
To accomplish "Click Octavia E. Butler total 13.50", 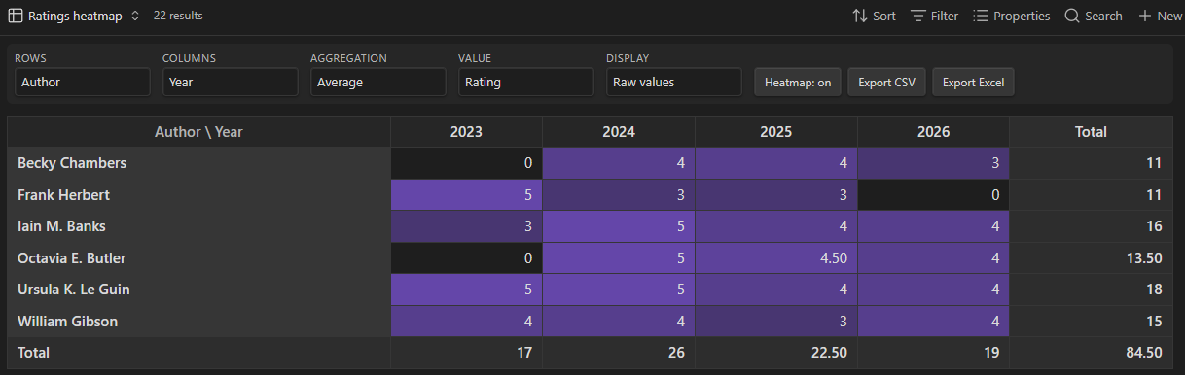I will coord(1092,258).
